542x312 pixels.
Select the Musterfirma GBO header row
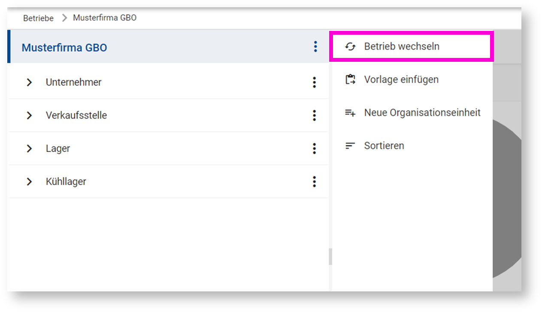click(64, 47)
